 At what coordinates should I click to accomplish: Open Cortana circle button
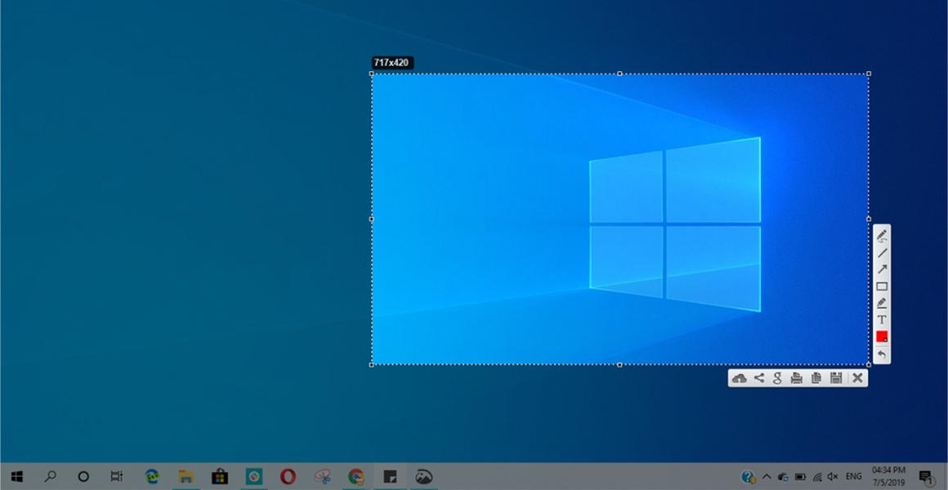(83, 477)
